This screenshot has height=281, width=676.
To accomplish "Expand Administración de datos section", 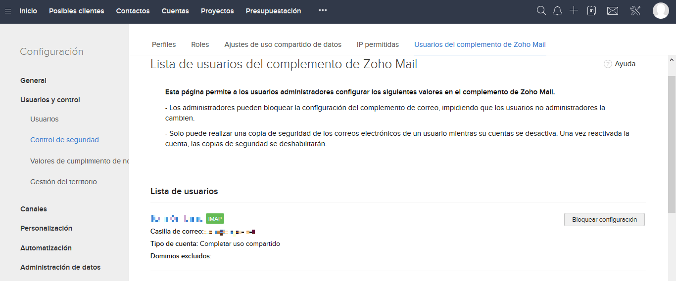I will (60, 267).
